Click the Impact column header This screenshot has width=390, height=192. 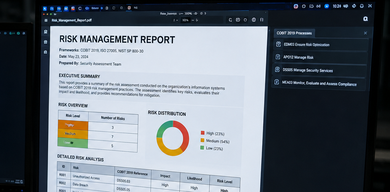tap(165, 176)
